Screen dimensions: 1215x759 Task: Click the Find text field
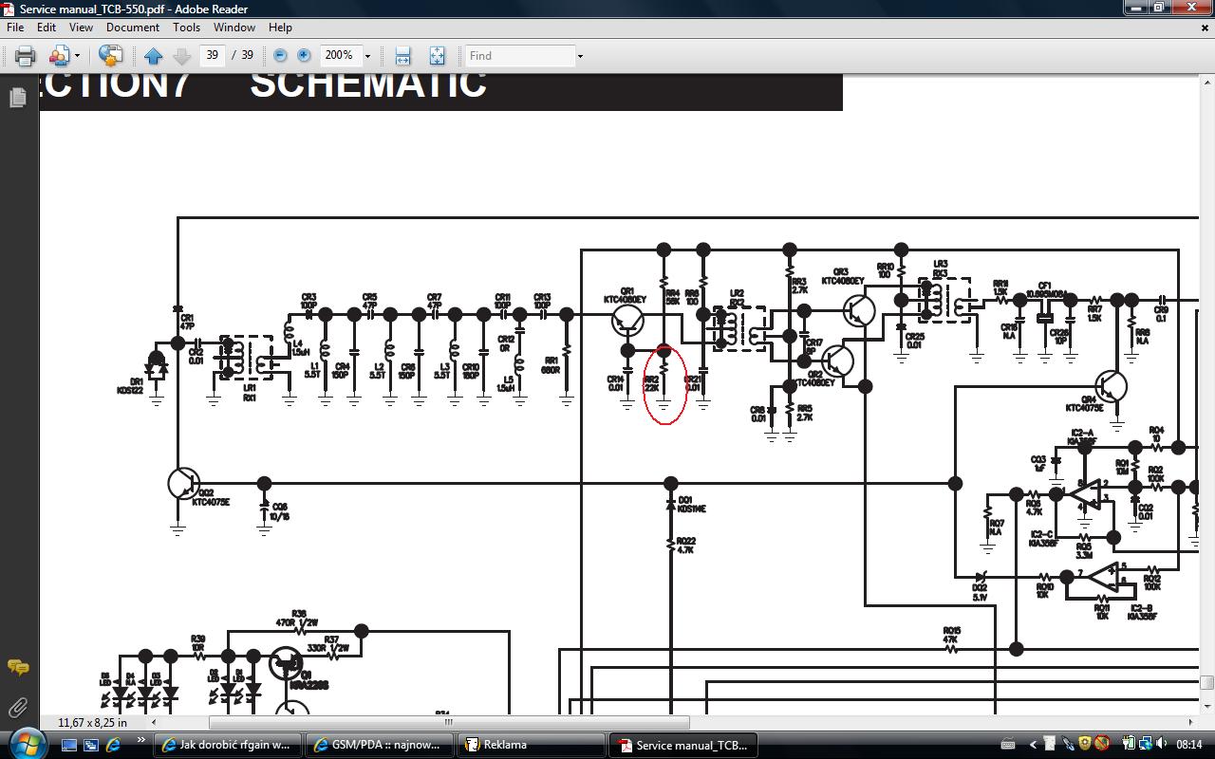coord(520,56)
